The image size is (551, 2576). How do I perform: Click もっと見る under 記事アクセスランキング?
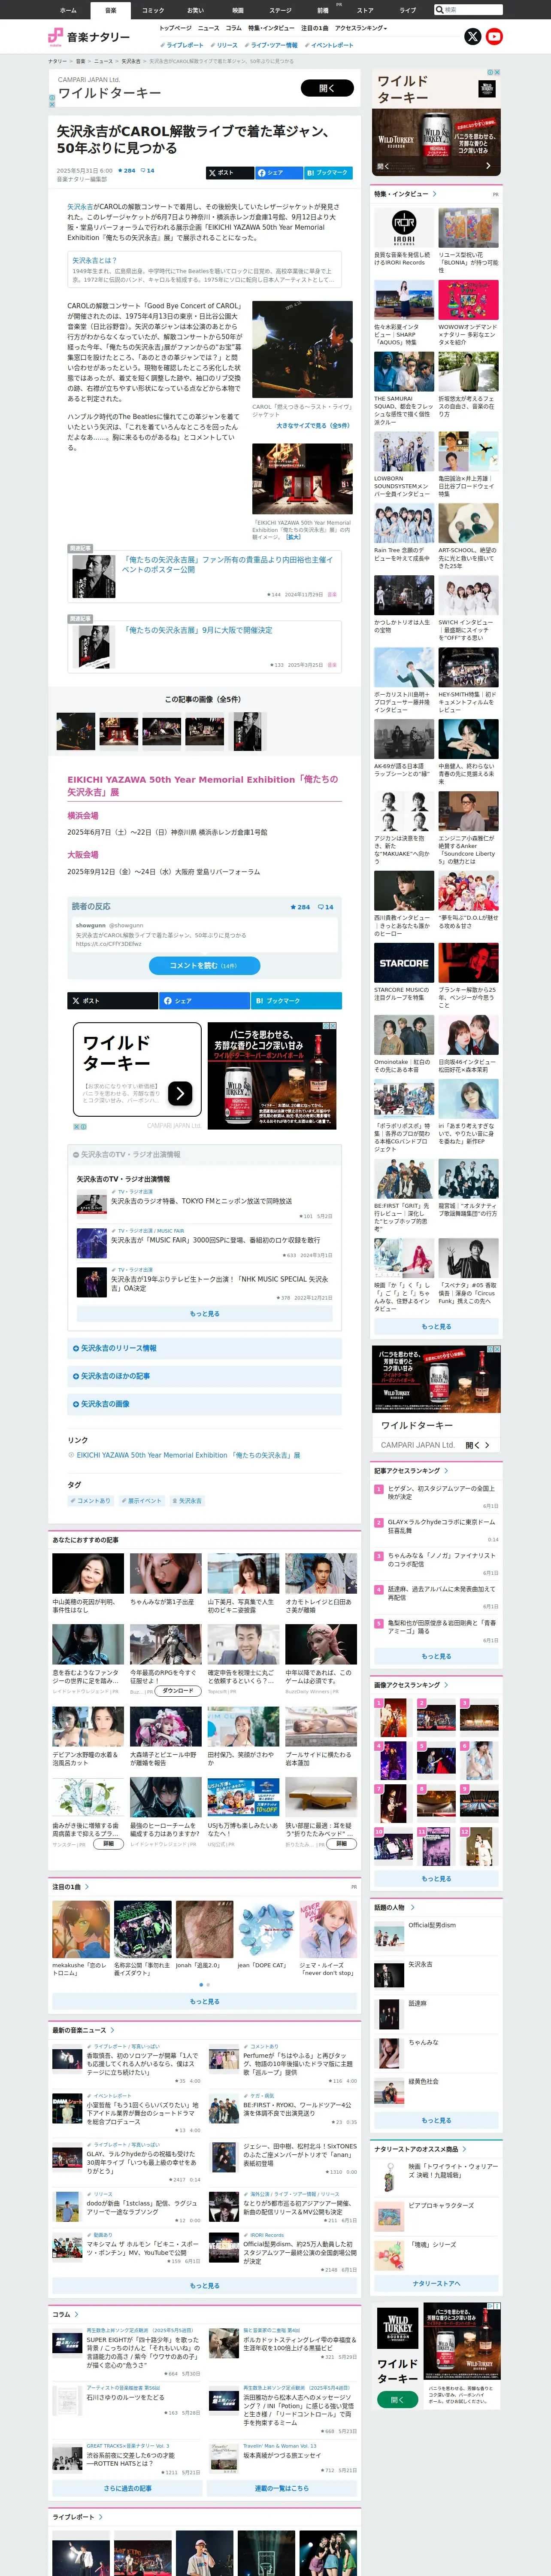[436, 1657]
